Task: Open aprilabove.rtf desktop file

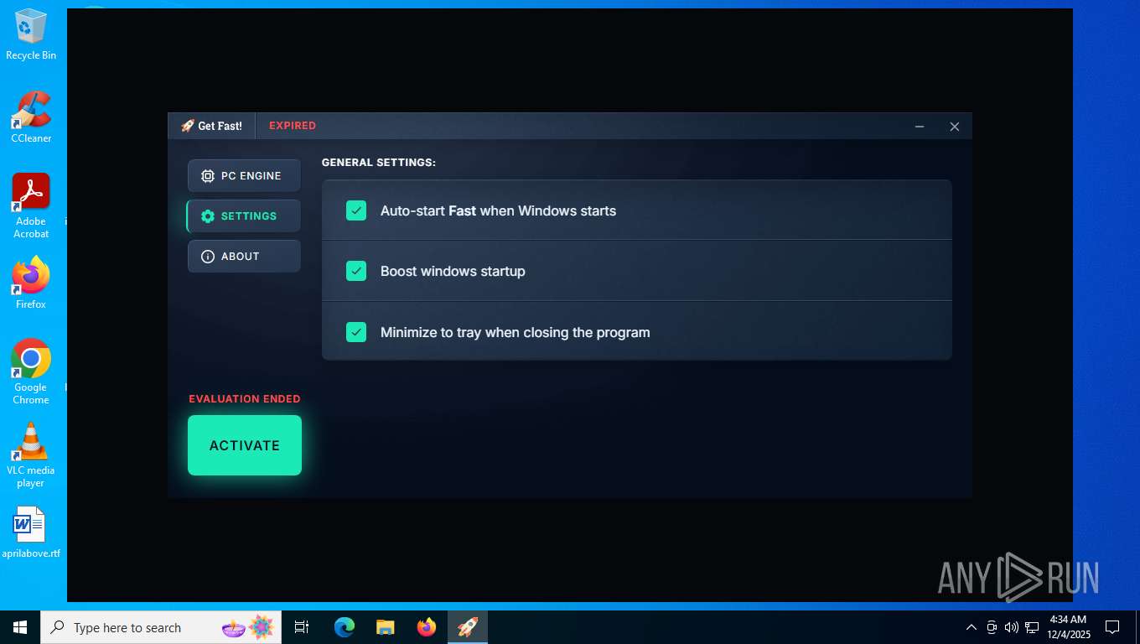Action: 31,532
